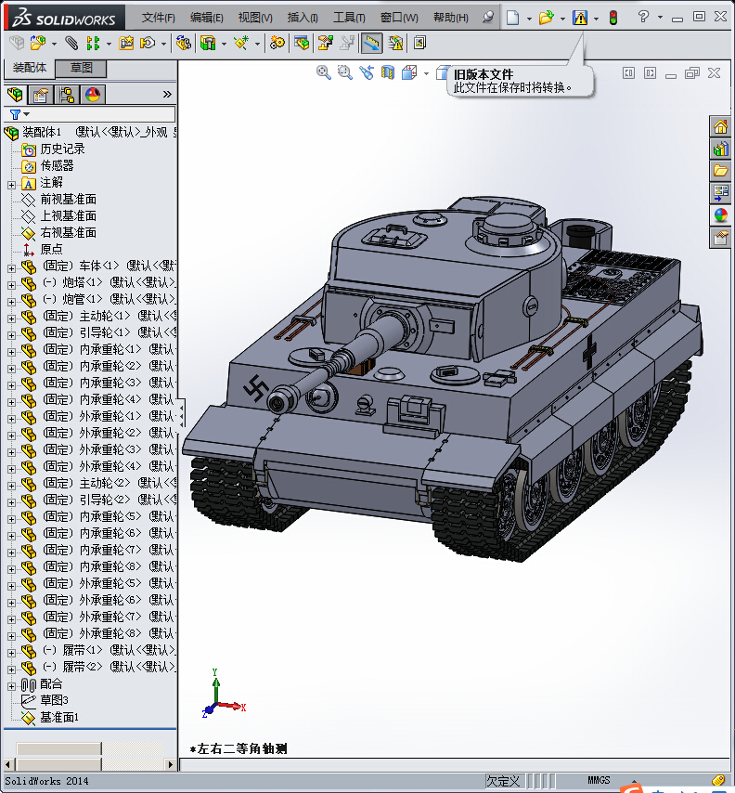Open the File Explorer task pane icon
The height and width of the screenshot is (793, 735).
coord(720,171)
